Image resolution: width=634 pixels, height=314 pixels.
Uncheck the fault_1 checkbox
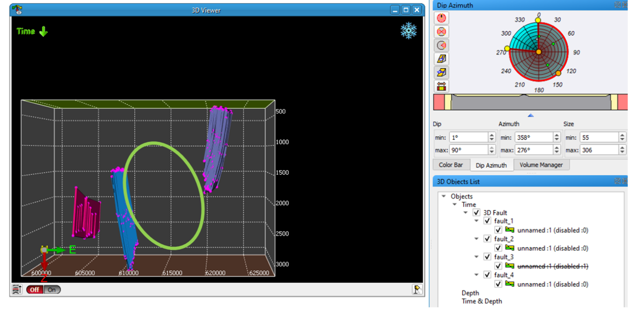[487, 221]
